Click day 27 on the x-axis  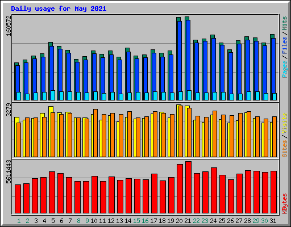239,221
